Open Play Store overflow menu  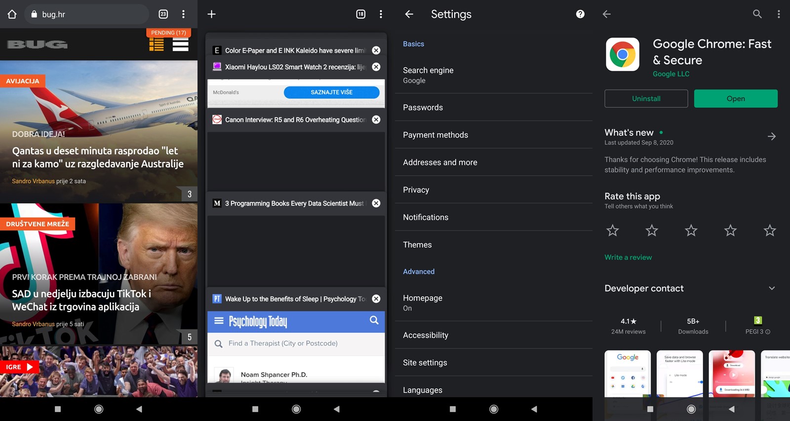[779, 14]
